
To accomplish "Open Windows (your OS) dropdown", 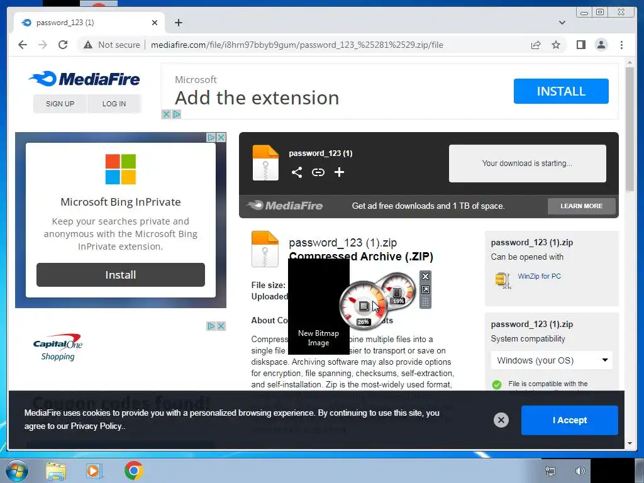I will [552, 360].
